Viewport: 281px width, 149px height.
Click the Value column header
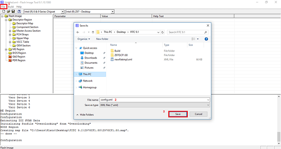click(126, 16)
